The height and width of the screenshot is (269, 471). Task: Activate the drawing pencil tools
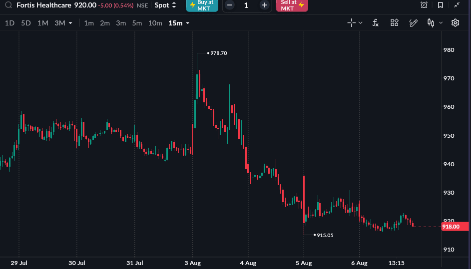pos(414,23)
